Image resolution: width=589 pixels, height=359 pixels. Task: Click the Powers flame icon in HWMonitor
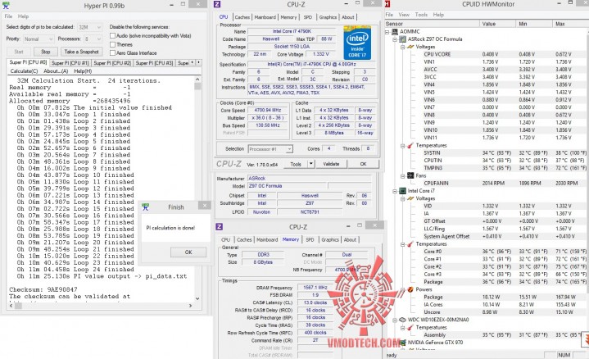[410, 289]
